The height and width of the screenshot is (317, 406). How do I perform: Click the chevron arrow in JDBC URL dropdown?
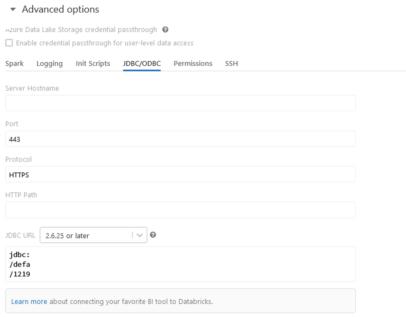pyautogui.click(x=139, y=235)
